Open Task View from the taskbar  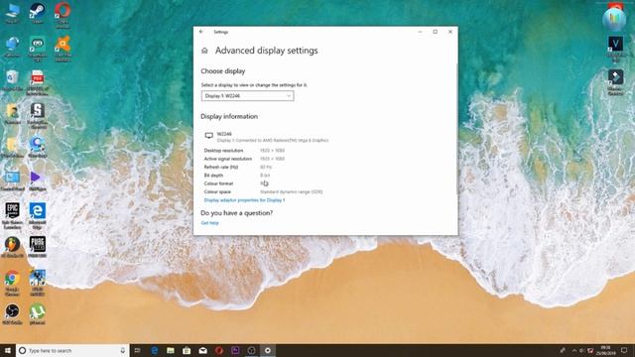point(138,350)
